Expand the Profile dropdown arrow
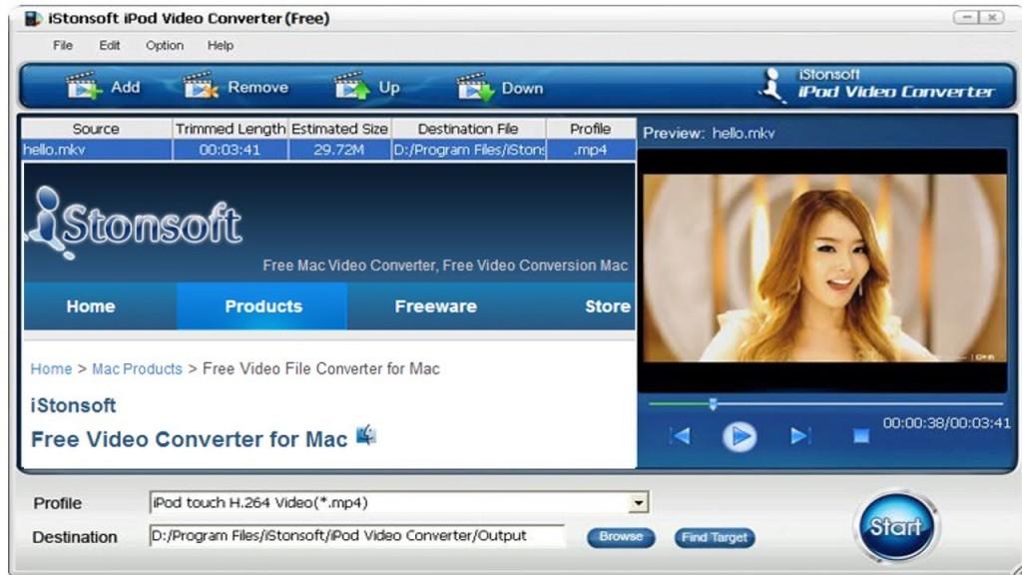 639,503
